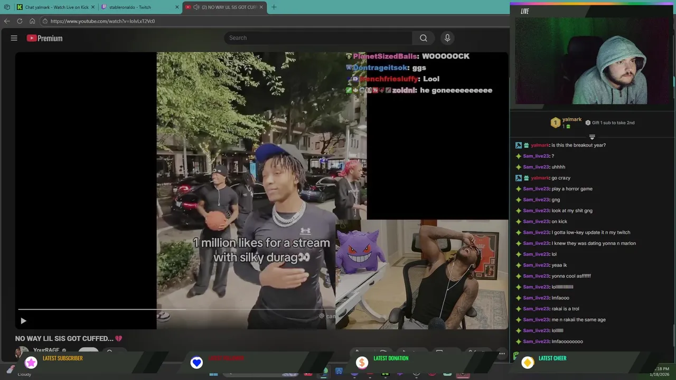Click the YouTube Premium logo
Screen dimensions: 676x380
(x=44, y=38)
